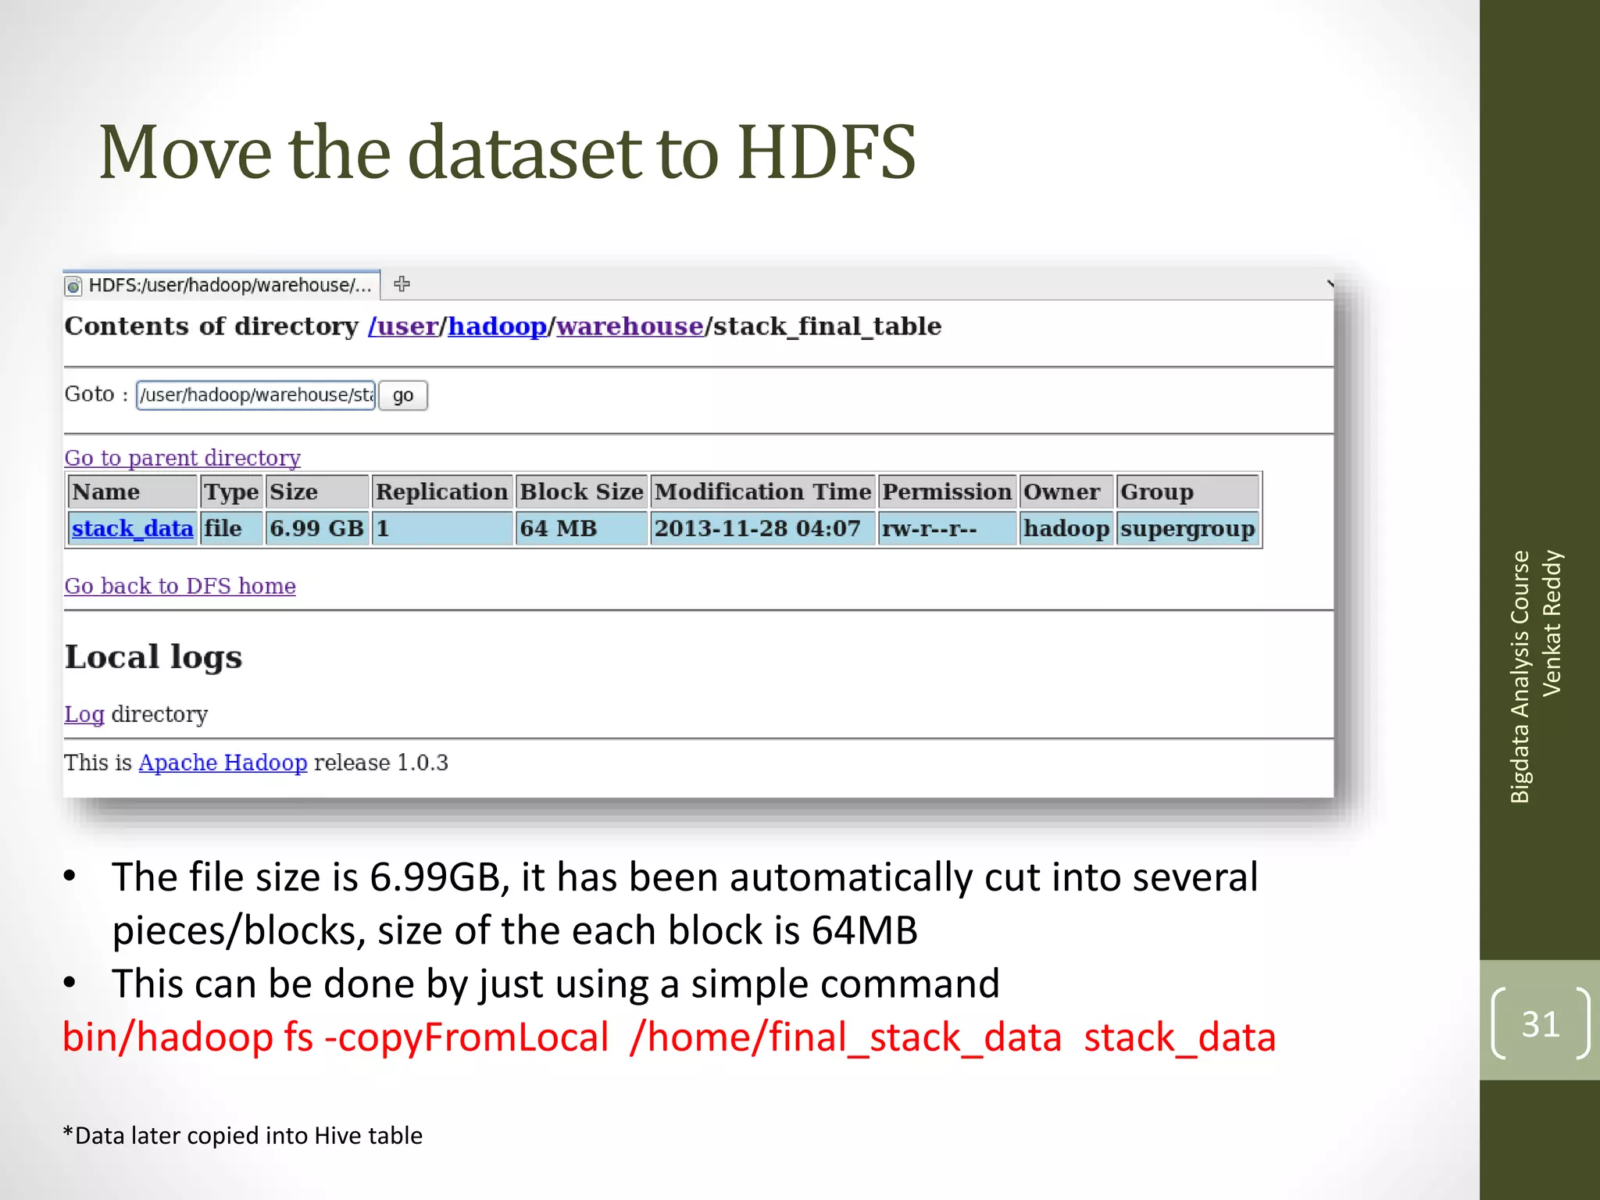1600x1200 pixels.
Task: Select the HDFS:/user/hadoop/warehouse browser tab
Action: [x=222, y=285]
